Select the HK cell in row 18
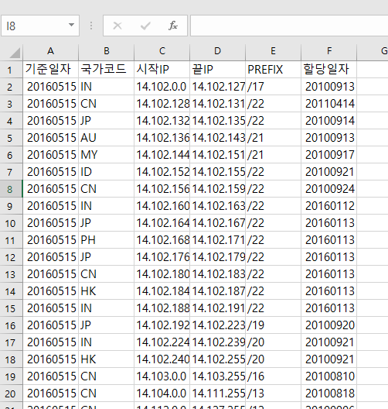The width and height of the screenshot is (388, 409). tap(106, 359)
